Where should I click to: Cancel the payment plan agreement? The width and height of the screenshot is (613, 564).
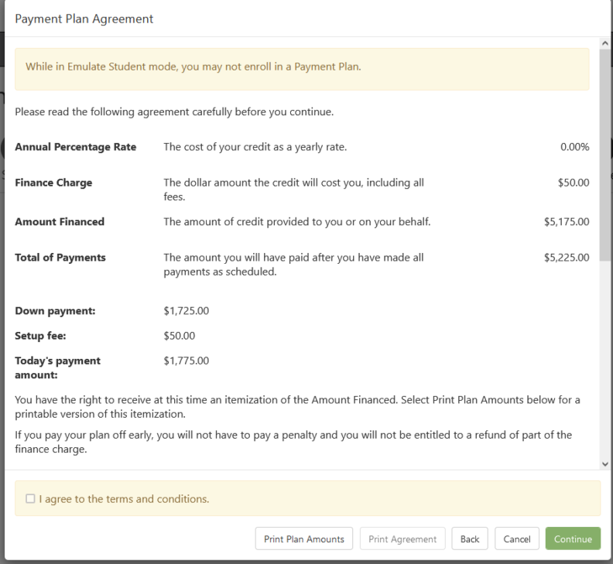click(x=516, y=539)
